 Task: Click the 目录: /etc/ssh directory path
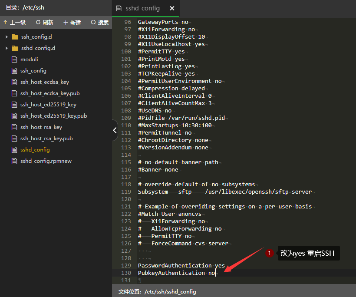click(25, 8)
